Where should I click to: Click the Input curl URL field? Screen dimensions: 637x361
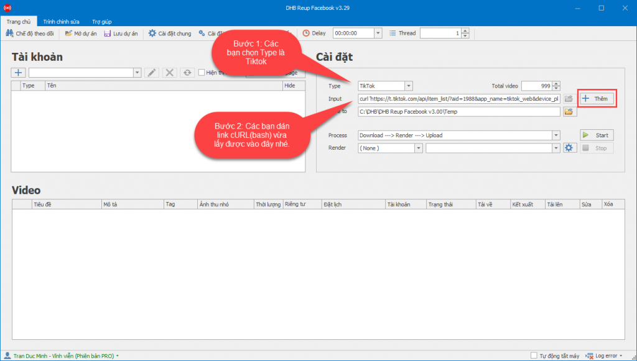pos(459,99)
